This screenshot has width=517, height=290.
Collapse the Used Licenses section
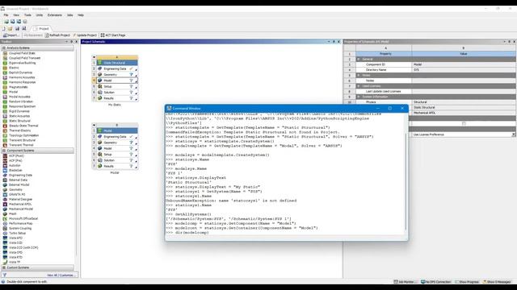click(x=359, y=86)
